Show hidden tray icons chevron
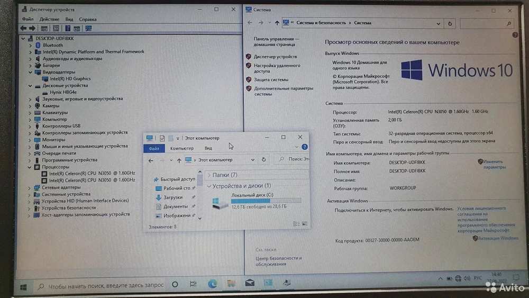529x298 pixels. 440,279
